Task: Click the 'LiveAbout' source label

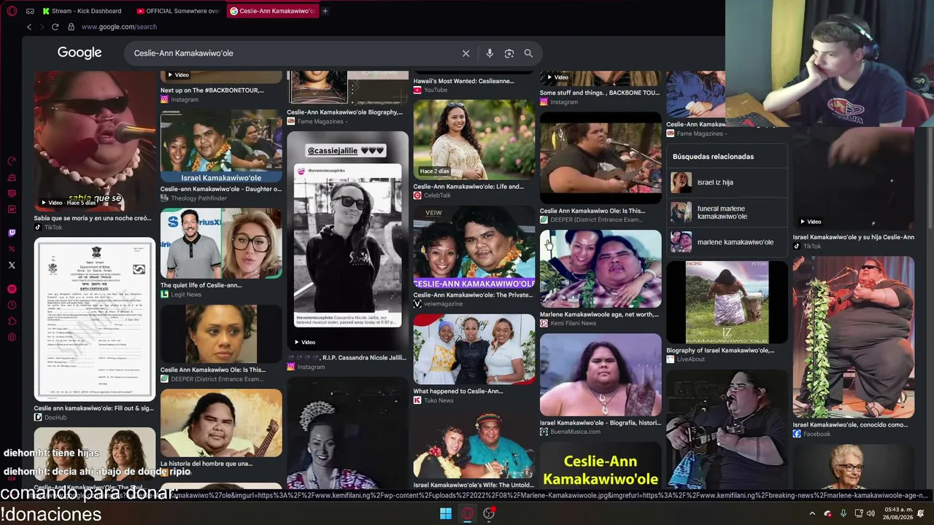Action: coord(691,359)
